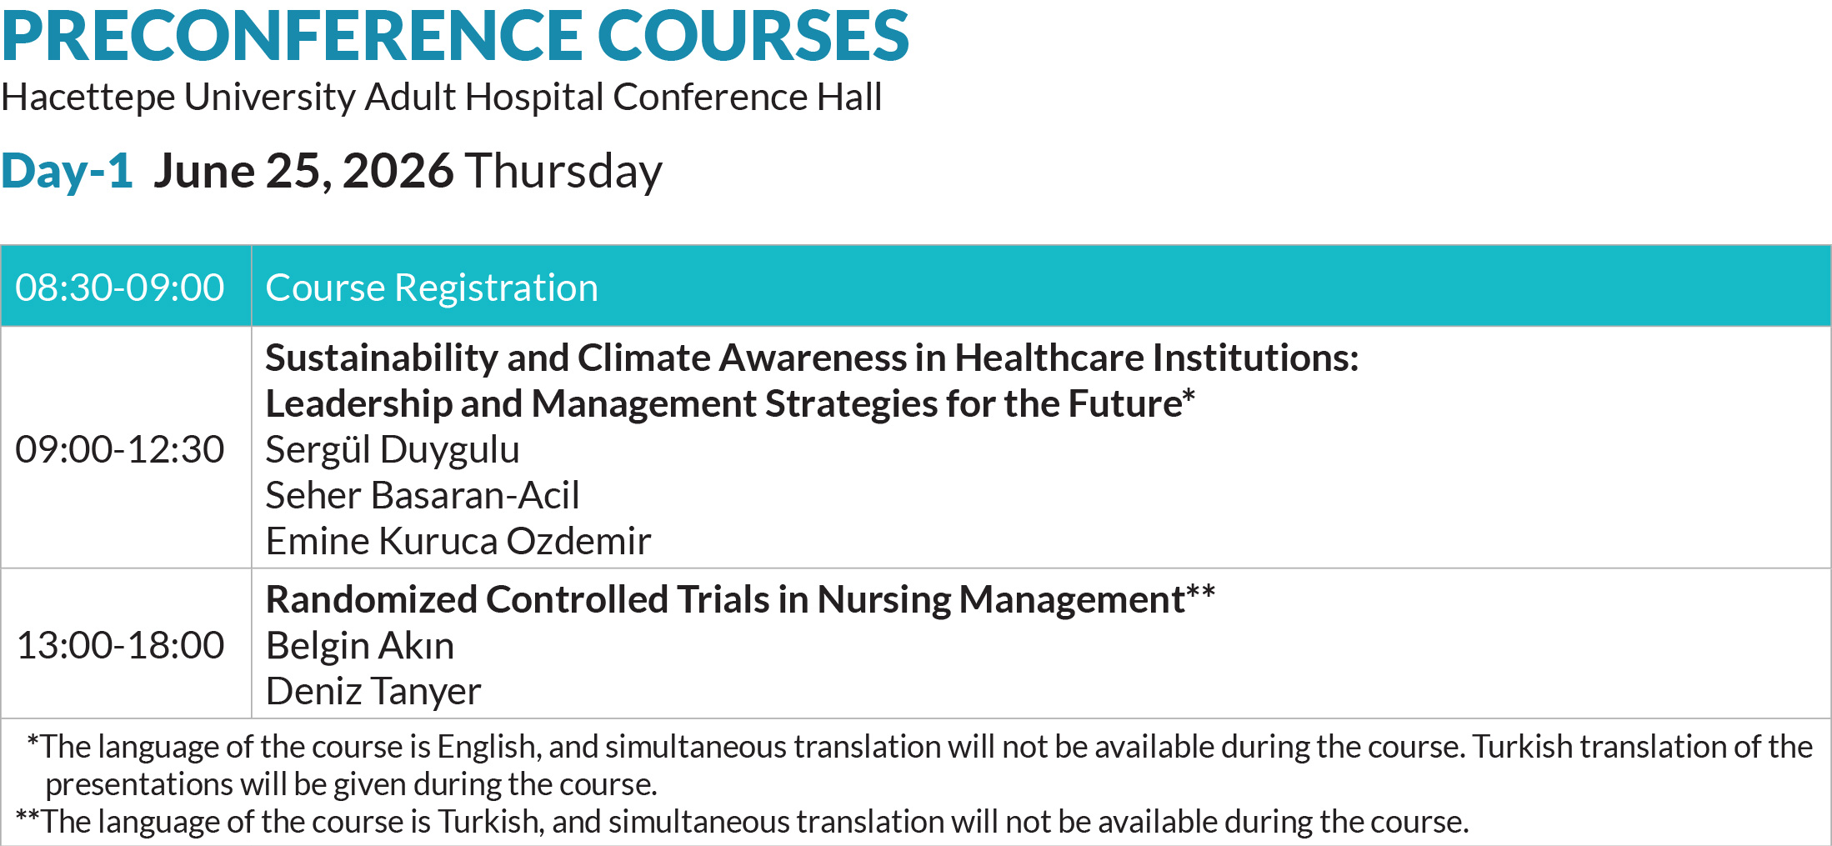Image resolution: width=1832 pixels, height=846 pixels.
Task: Click the Day-1 label
Action: pos(68,171)
